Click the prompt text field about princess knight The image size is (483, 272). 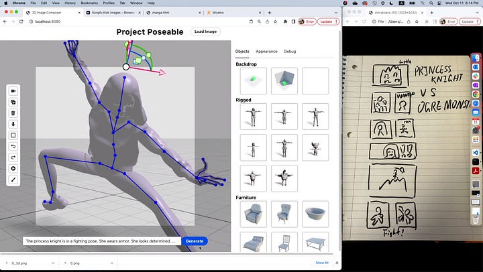pos(102,241)
